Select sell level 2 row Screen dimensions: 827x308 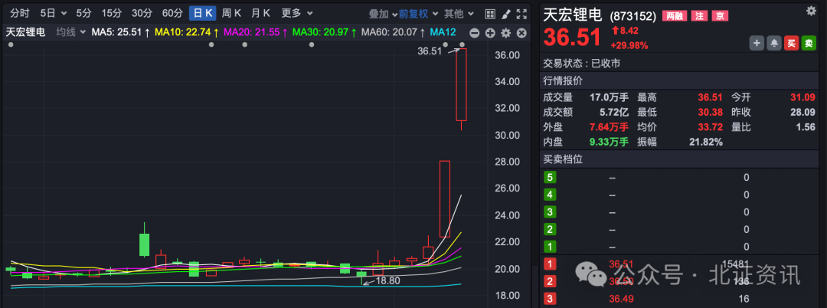click(x=678, y=229)
